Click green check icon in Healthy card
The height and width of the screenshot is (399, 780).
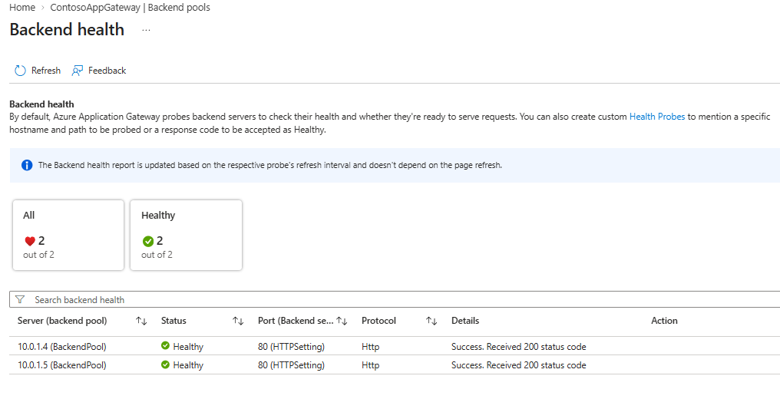(147, 241)
